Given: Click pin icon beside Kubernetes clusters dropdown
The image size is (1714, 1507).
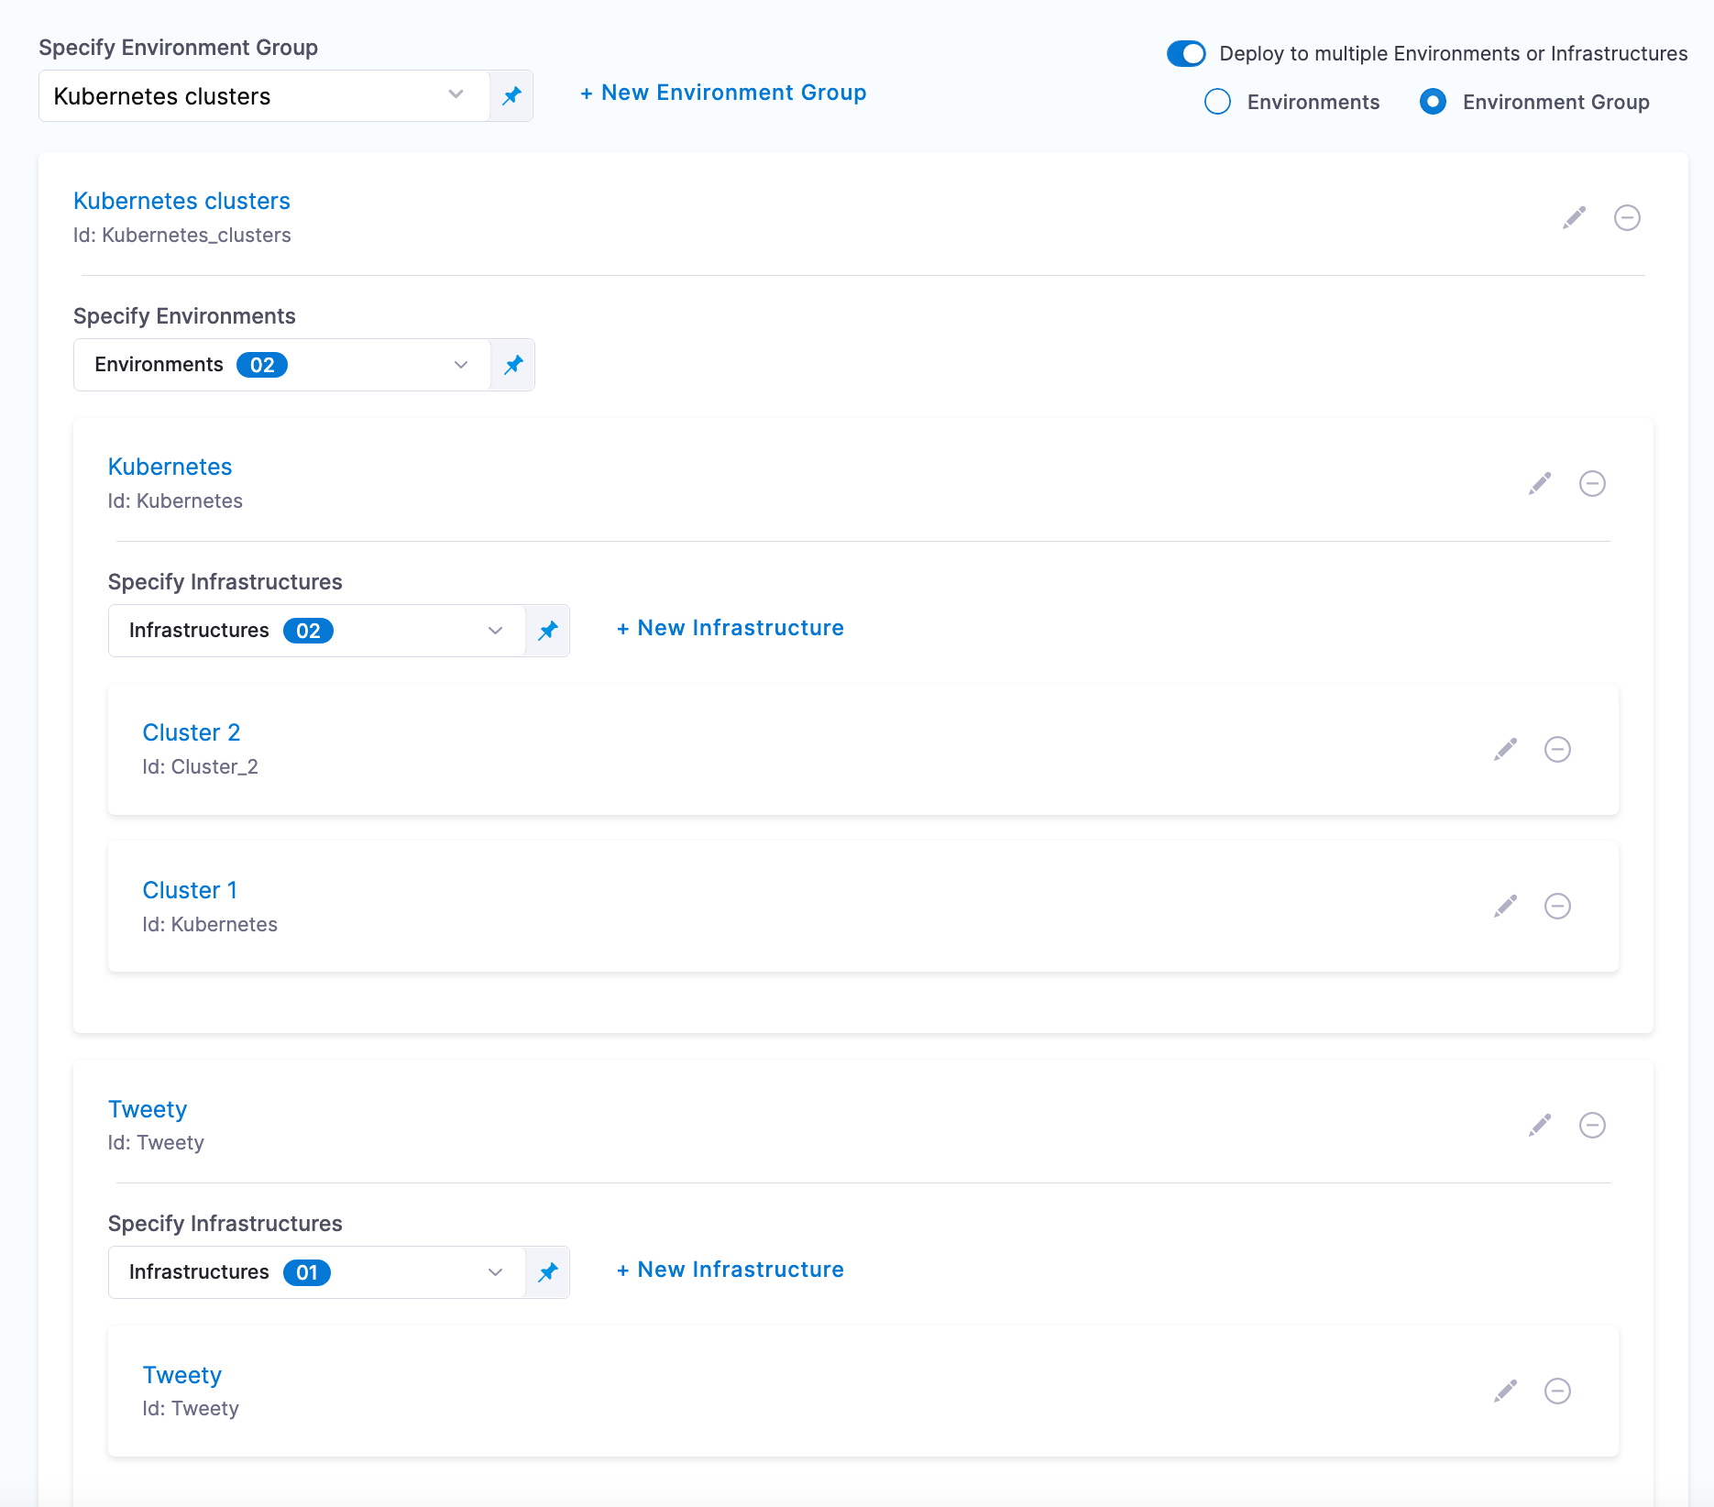Looking at the screenshot, I should (511, 95).
